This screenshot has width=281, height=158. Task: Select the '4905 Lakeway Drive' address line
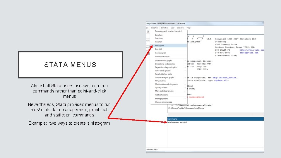(226, 44)
